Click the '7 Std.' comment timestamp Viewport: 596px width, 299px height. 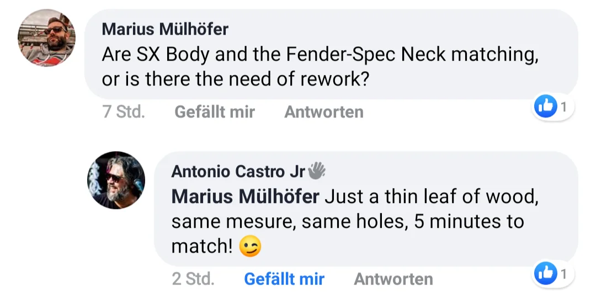tap(124, 112)
